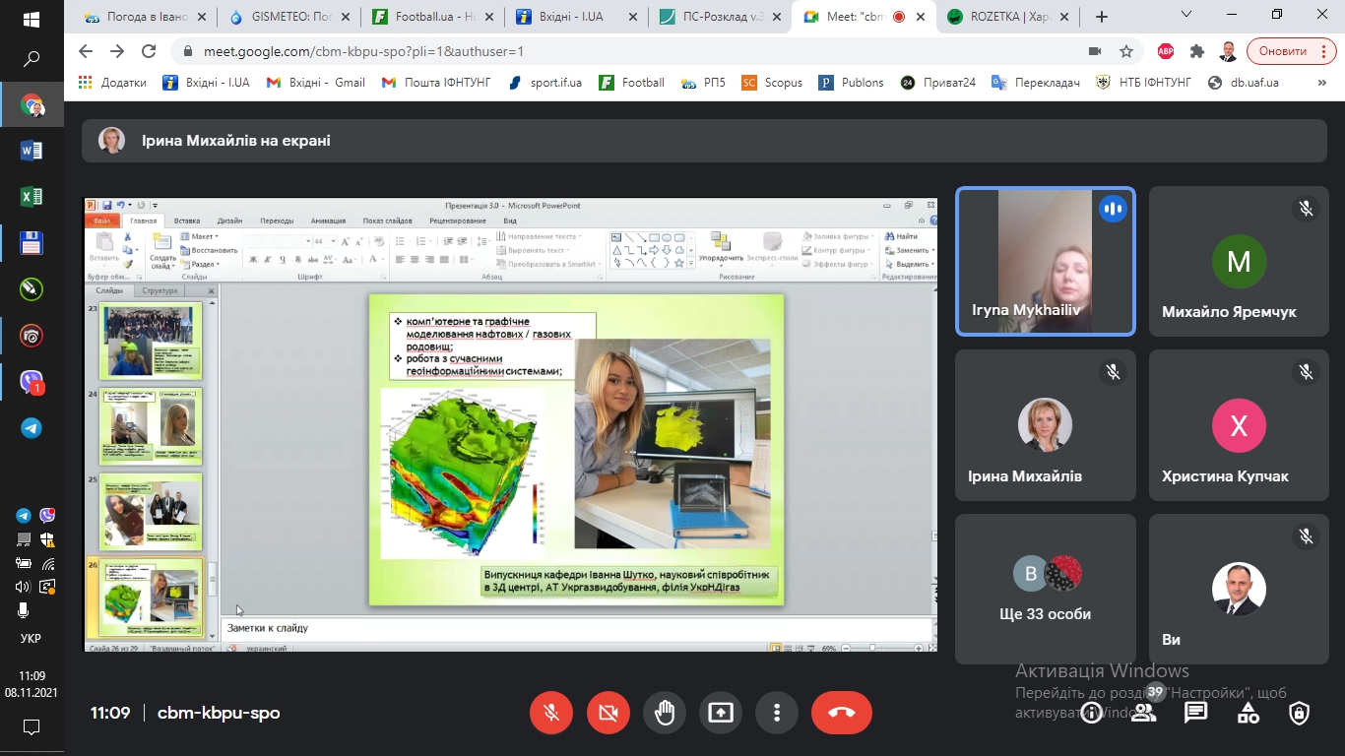This screenshot has height=756, width=1345.
Task: Open chat with everyone panel
Action: [1195, 714]
